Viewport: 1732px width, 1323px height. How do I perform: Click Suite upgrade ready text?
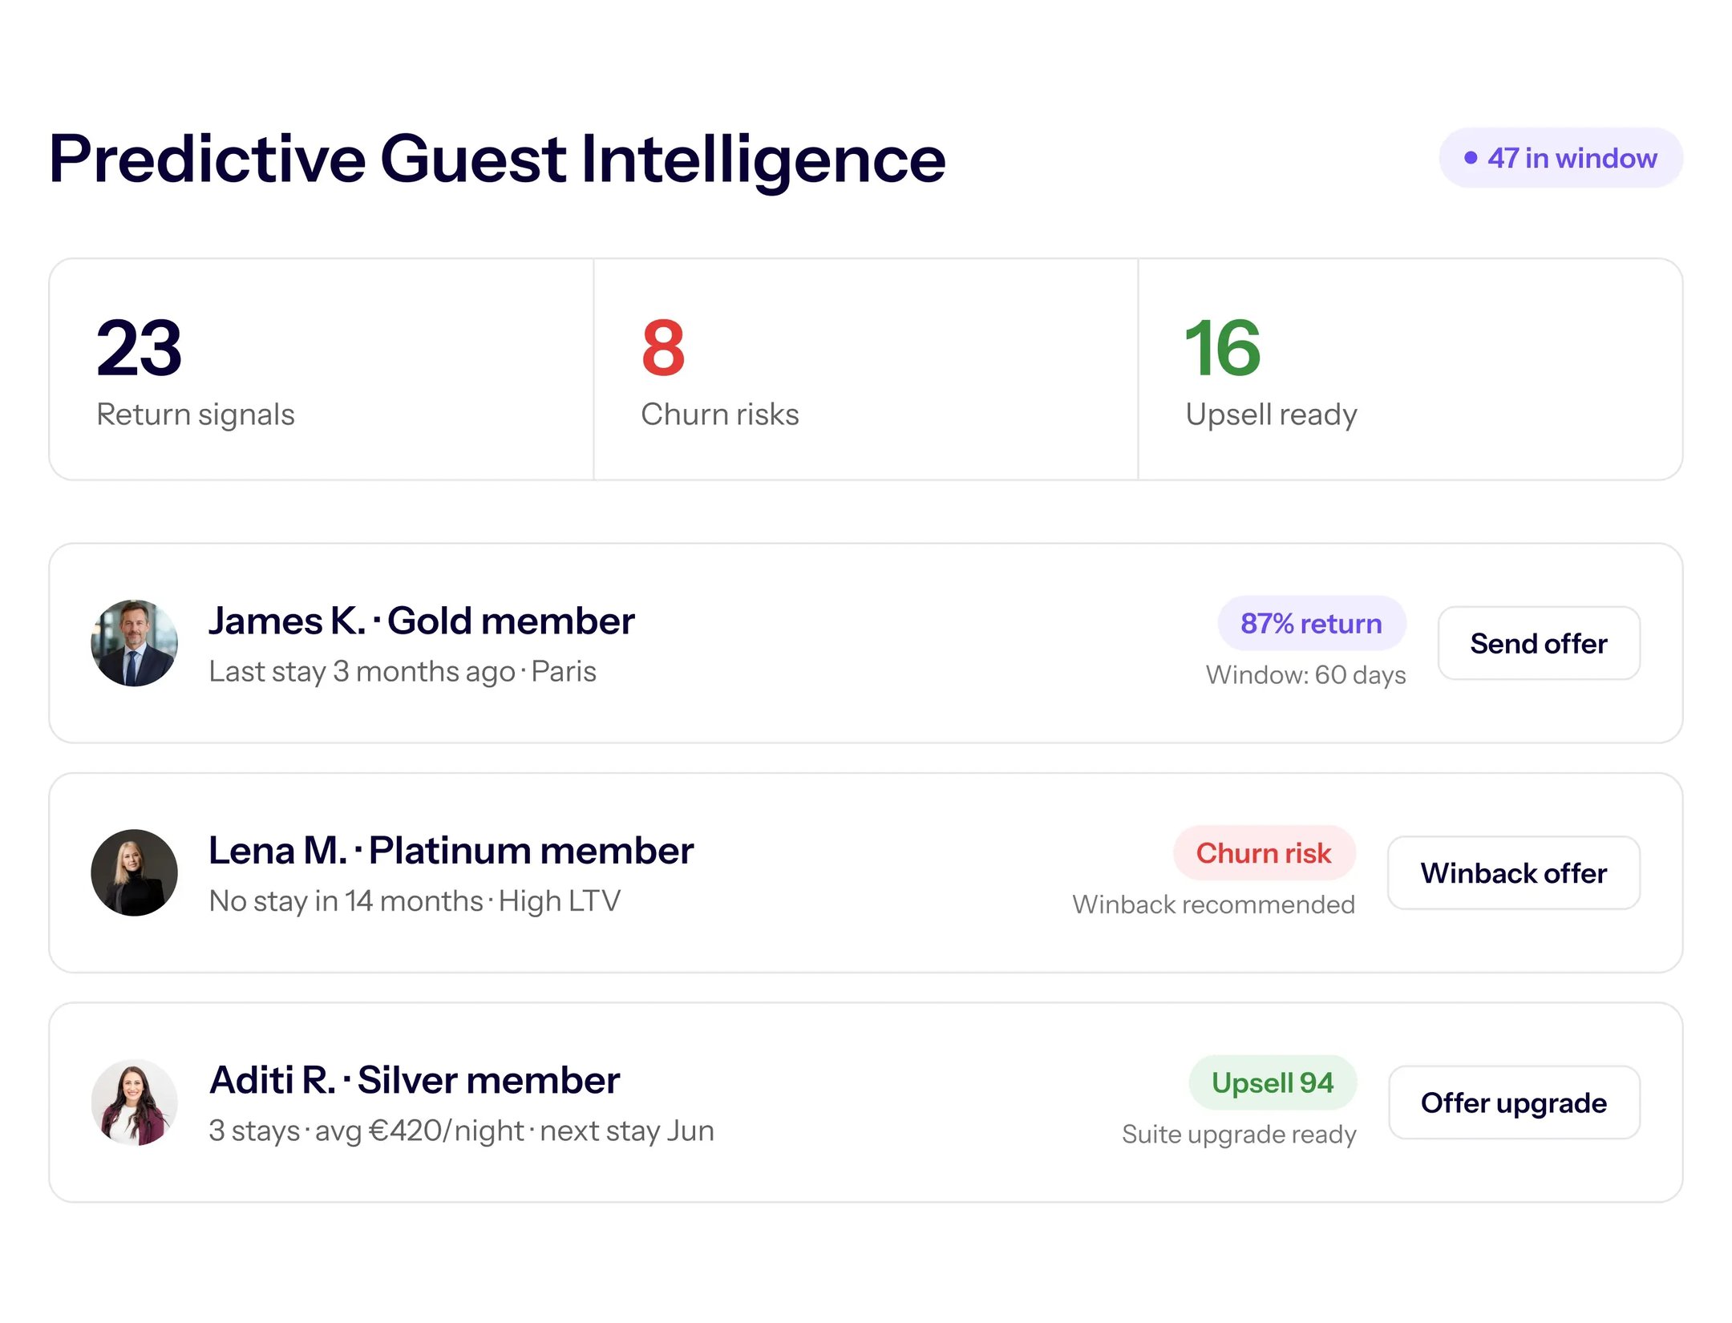pyautogui.click(x=1240, y=1134)
